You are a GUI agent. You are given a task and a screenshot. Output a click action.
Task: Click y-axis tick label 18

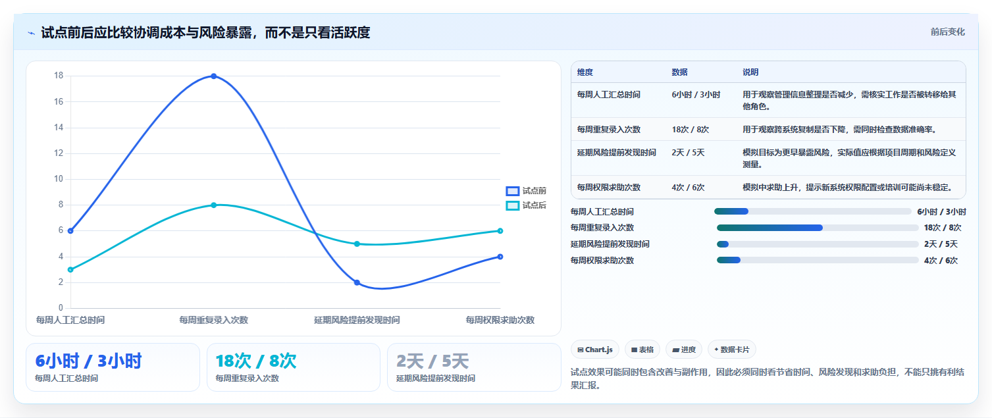(x=59, y=76)
